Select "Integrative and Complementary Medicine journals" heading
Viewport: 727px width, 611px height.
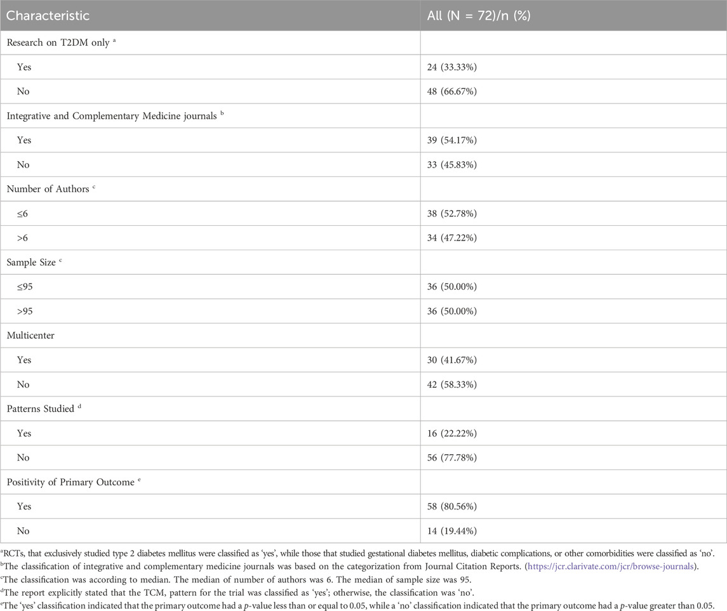[x=115, y=116]
